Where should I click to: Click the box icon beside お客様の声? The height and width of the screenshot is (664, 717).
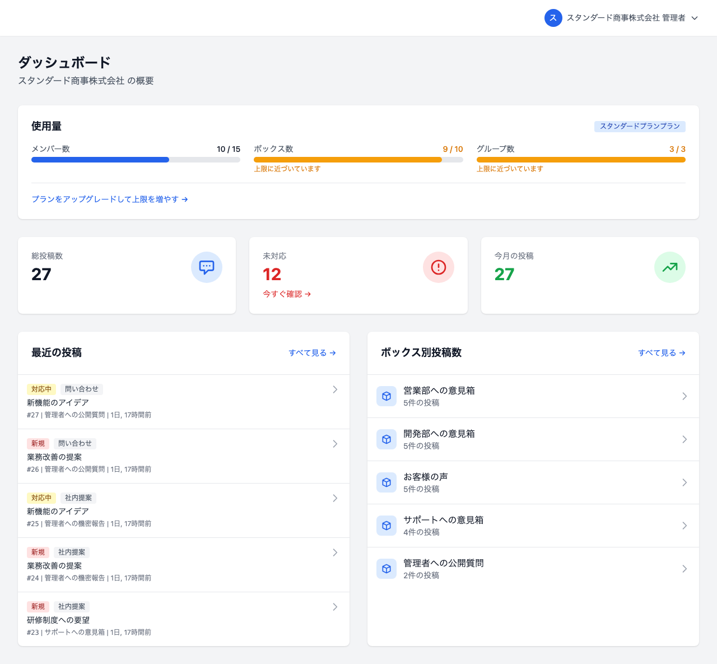pos(387,482)
